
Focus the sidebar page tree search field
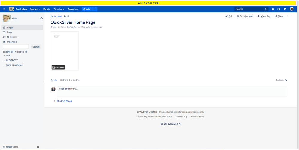coord(16,47)
